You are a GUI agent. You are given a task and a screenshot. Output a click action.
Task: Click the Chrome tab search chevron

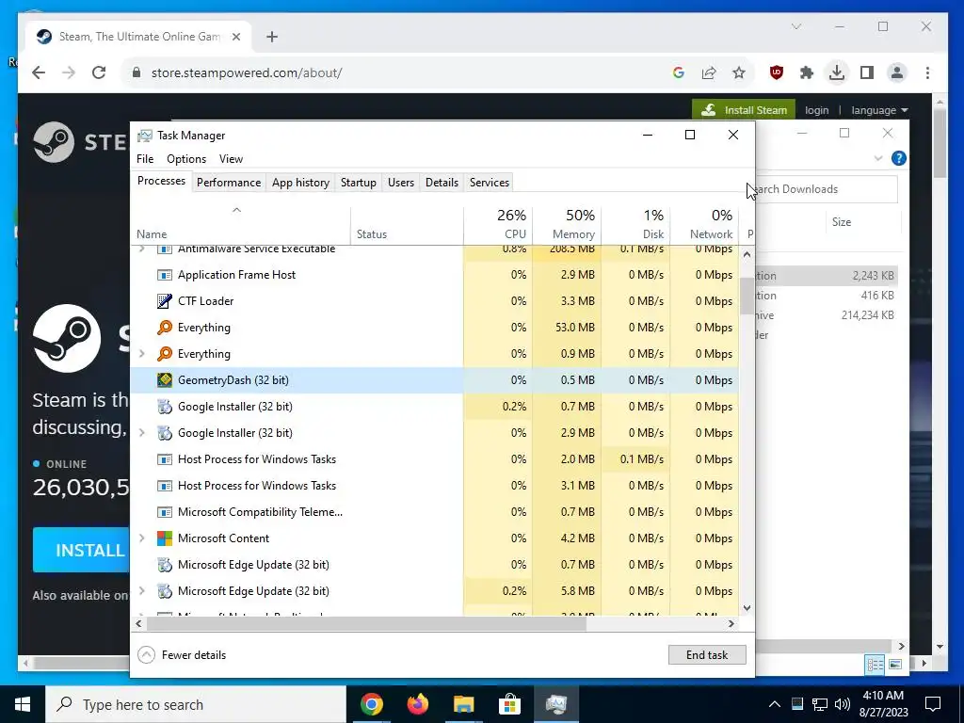[x=796, y=26]
